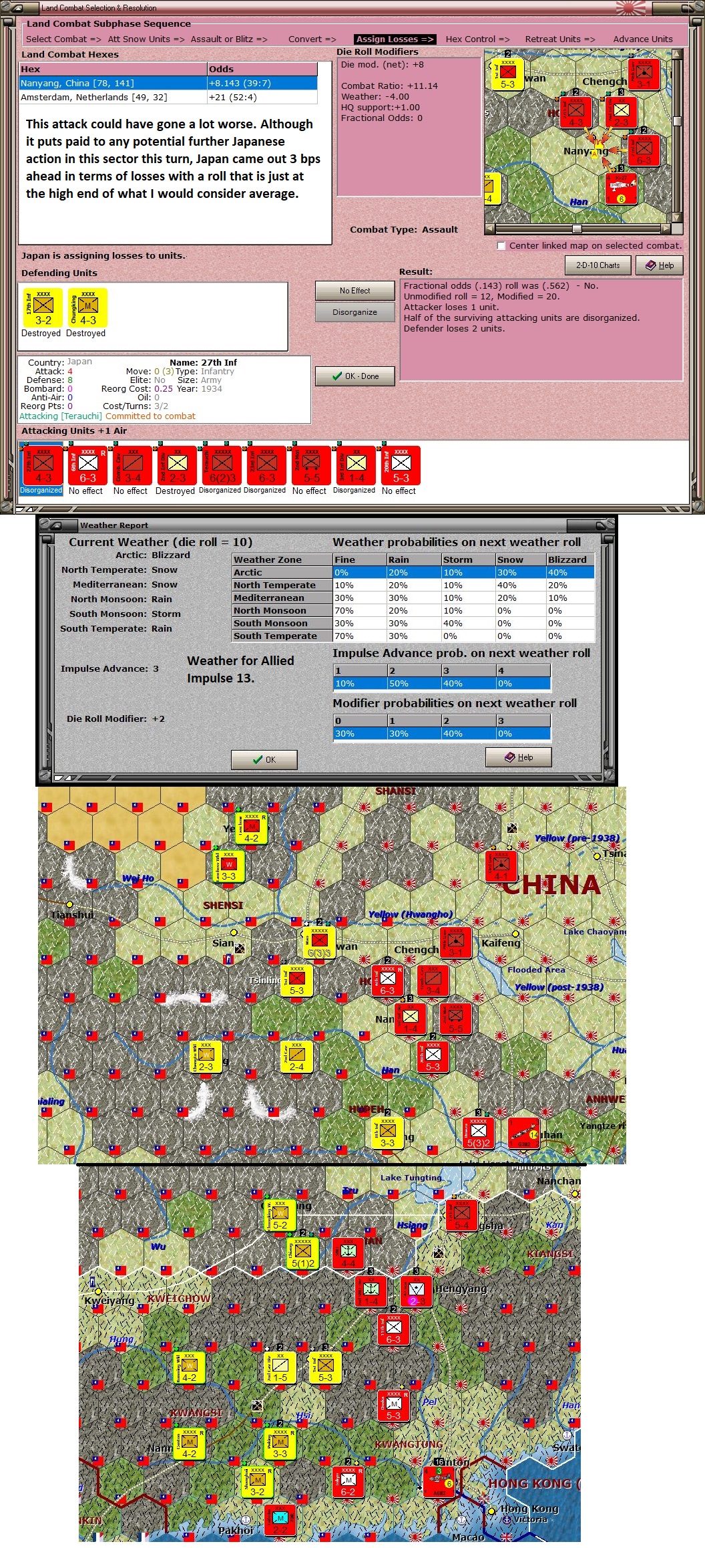
Task: Select the 23rd Inf 6-3 attacking unit
Action: [x=266, y=465]
